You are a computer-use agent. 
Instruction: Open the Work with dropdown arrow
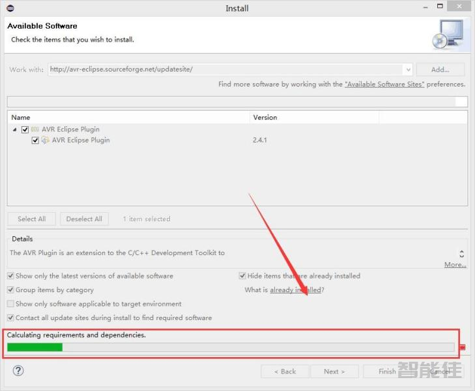click(408, 70)
